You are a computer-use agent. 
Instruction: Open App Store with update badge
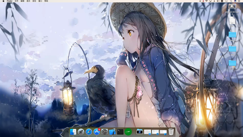[97, 132]
